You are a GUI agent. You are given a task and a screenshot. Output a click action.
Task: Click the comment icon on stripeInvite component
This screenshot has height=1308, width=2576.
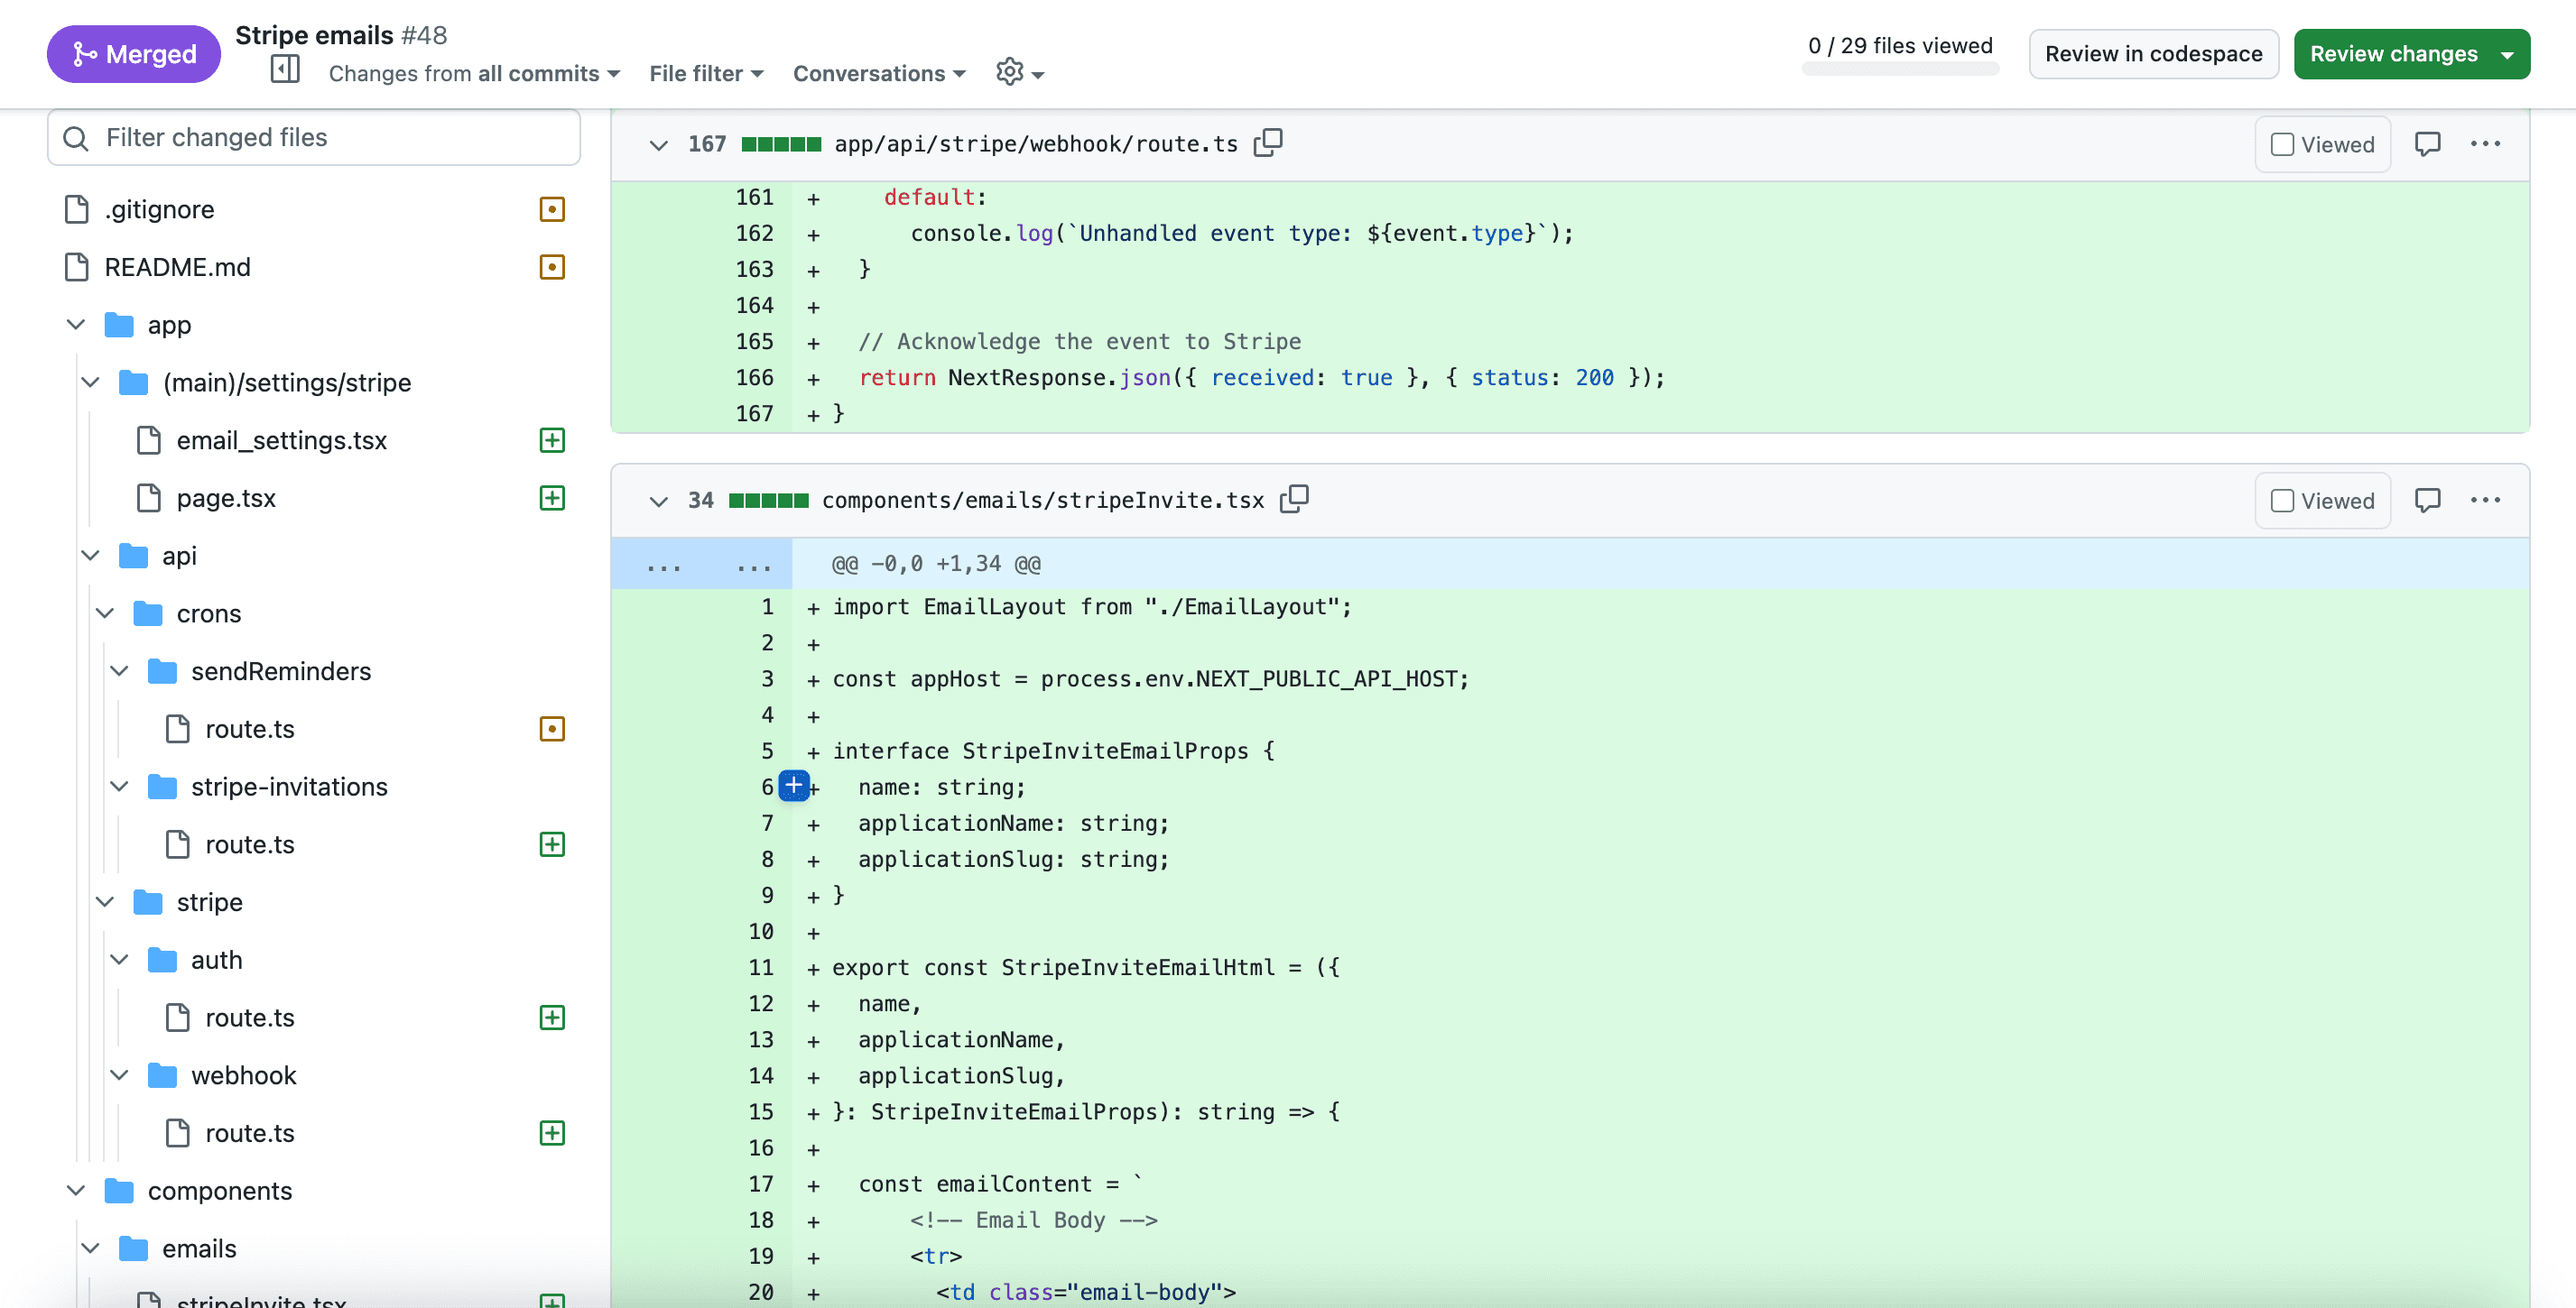(2427, 501)
